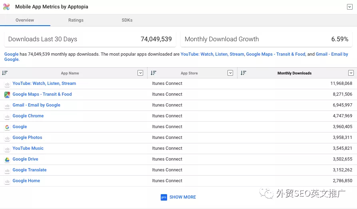Click the Monthly Download Growth label
Image resolution: width=357 pixels, height=209 pixels.
pos(222,39)
